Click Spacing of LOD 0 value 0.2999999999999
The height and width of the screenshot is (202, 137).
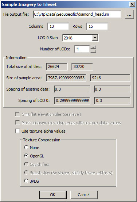point(72,100)
